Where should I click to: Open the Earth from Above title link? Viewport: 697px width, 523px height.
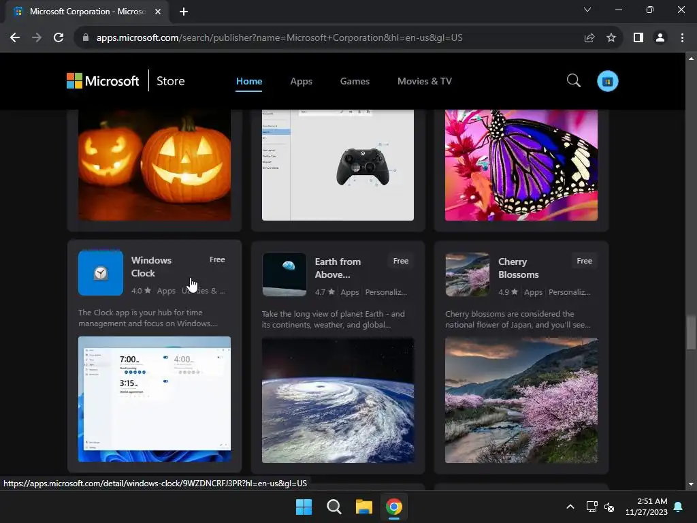coord(338,268)
